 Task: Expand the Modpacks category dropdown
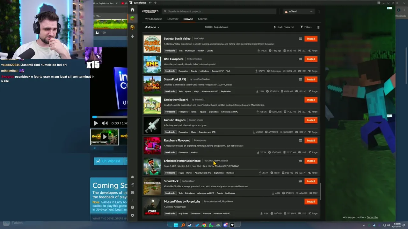point(152,27)
